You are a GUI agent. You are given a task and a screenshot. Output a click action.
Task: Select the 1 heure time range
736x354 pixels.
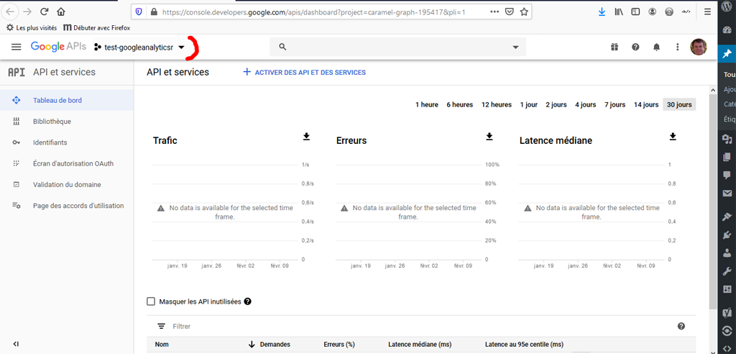[427, 105]
